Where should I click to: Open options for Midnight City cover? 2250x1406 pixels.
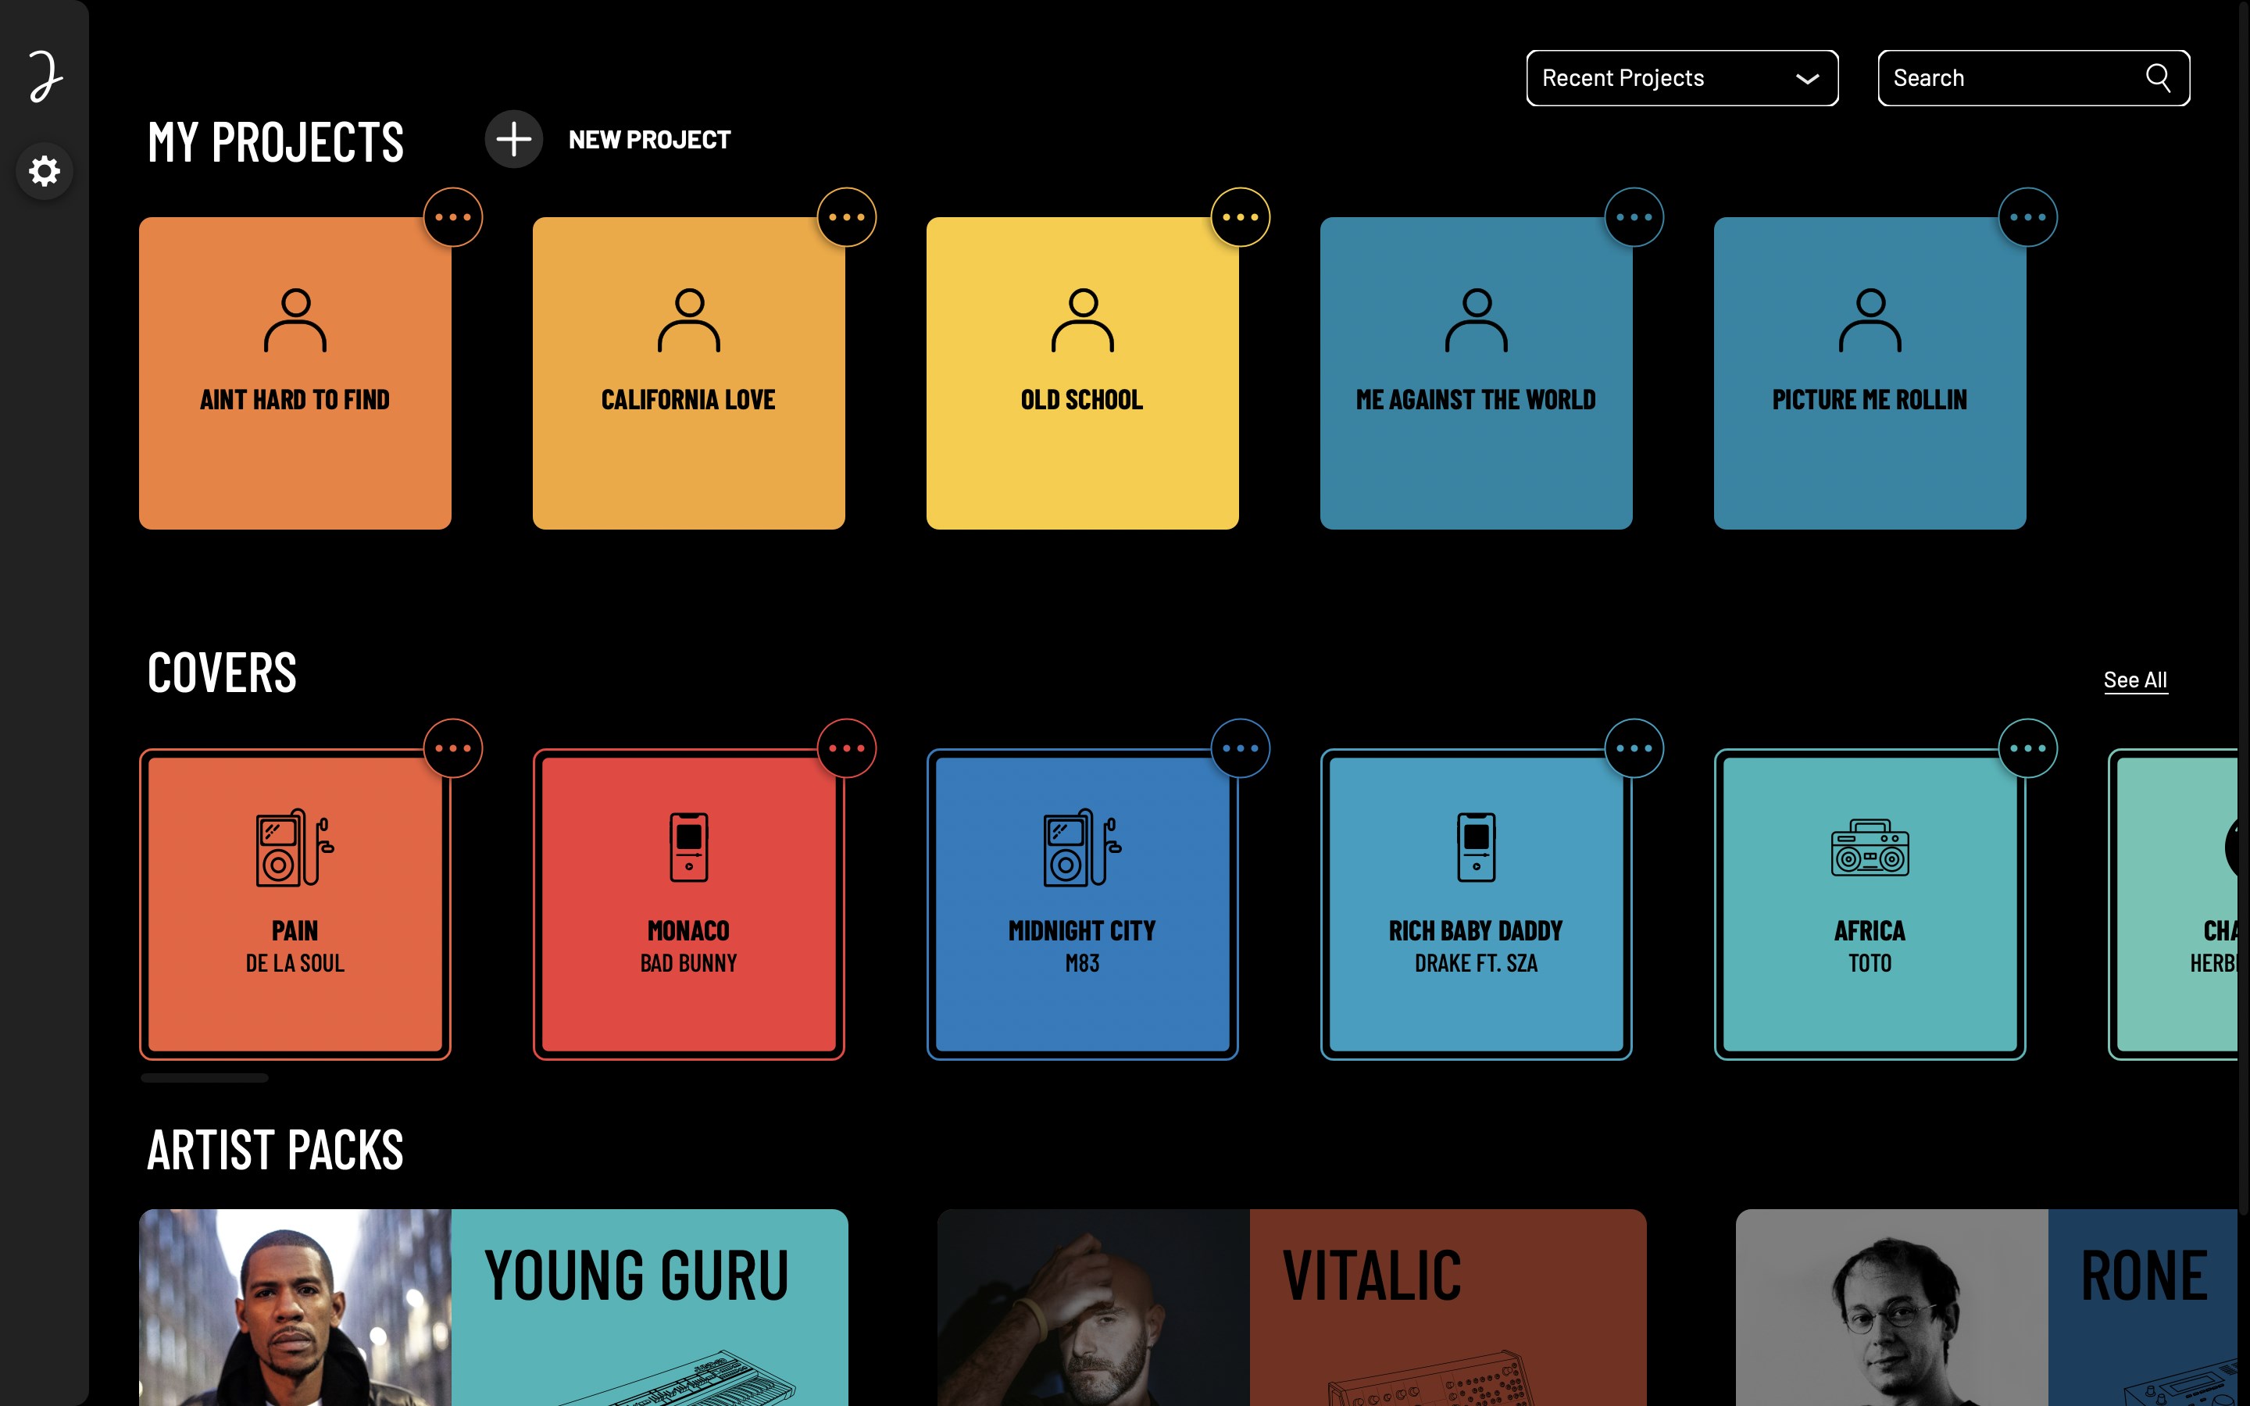pos(1241,748)
